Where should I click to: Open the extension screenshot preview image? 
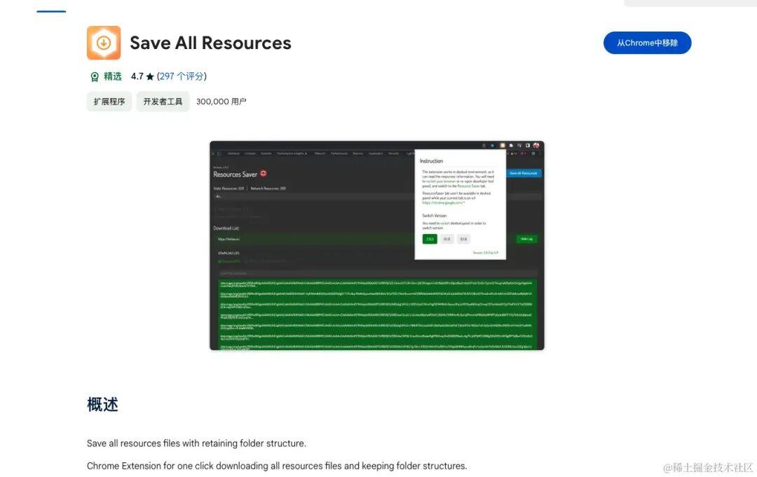(377, 245)
